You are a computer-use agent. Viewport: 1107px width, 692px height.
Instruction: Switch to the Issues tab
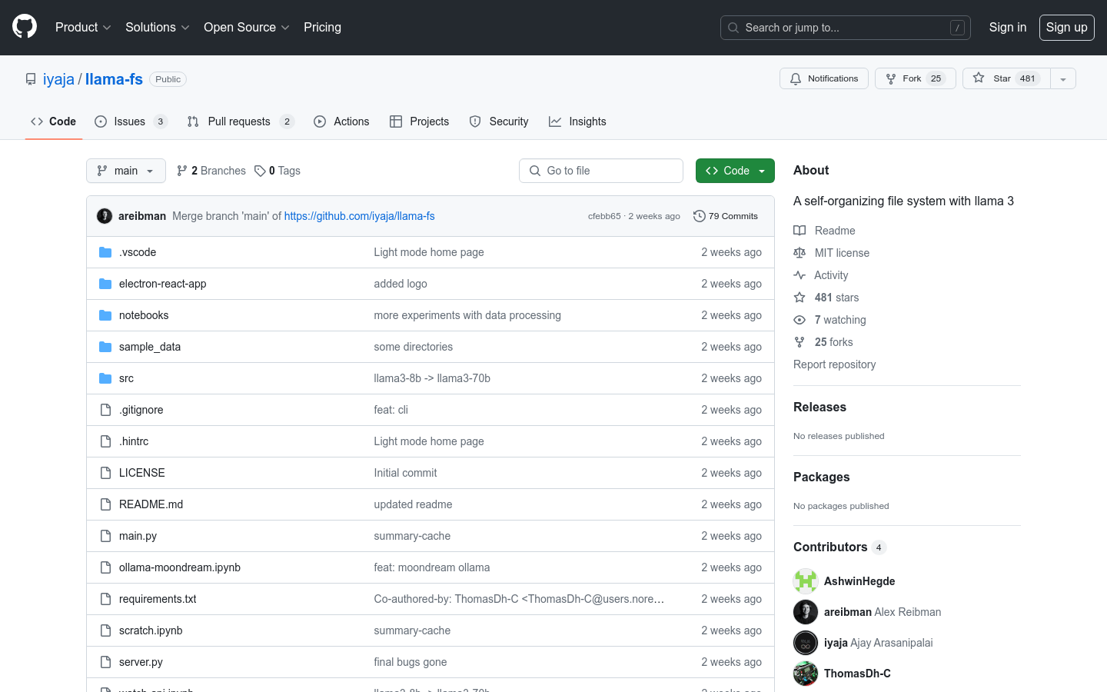click(131, 121)
